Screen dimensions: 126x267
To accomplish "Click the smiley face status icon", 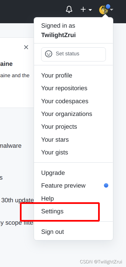I will pos(48,54).
